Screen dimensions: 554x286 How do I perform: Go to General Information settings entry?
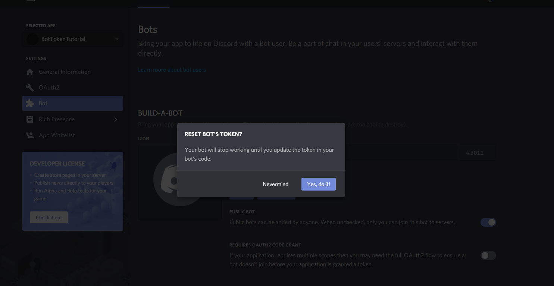point(65,72)
